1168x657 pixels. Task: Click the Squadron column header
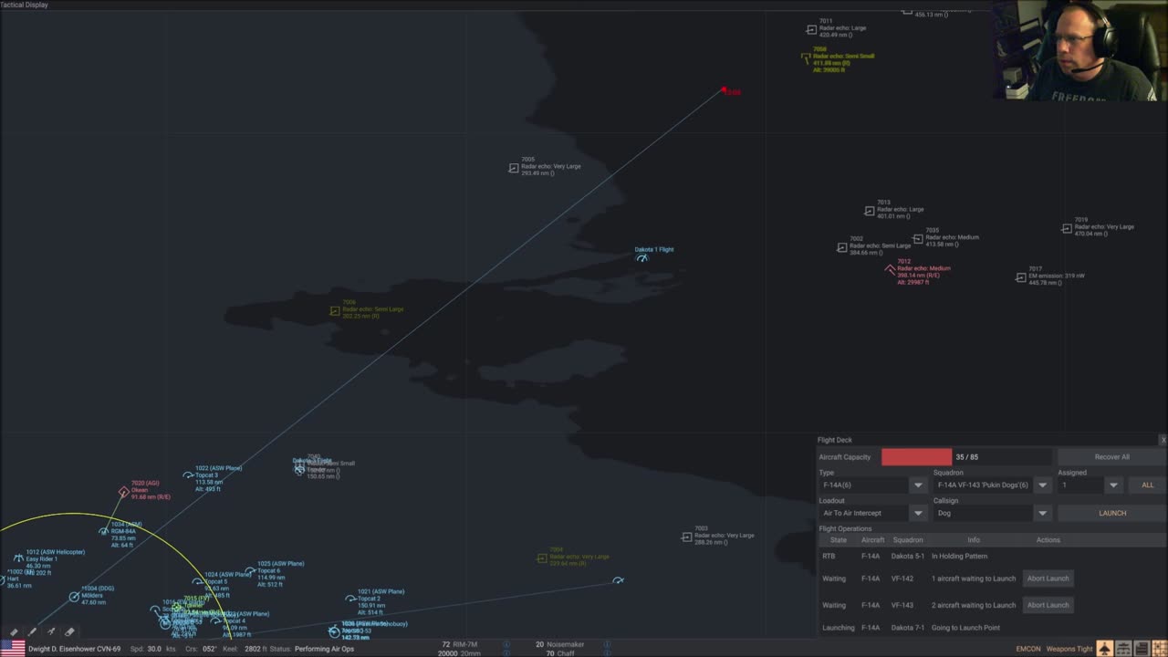[x=907, y=540]
